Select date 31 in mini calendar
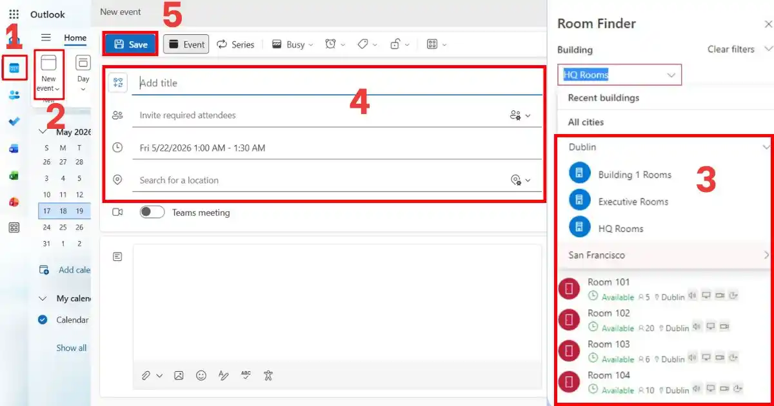The height and width of the screenshot is (406, 774). coord(46,244)
